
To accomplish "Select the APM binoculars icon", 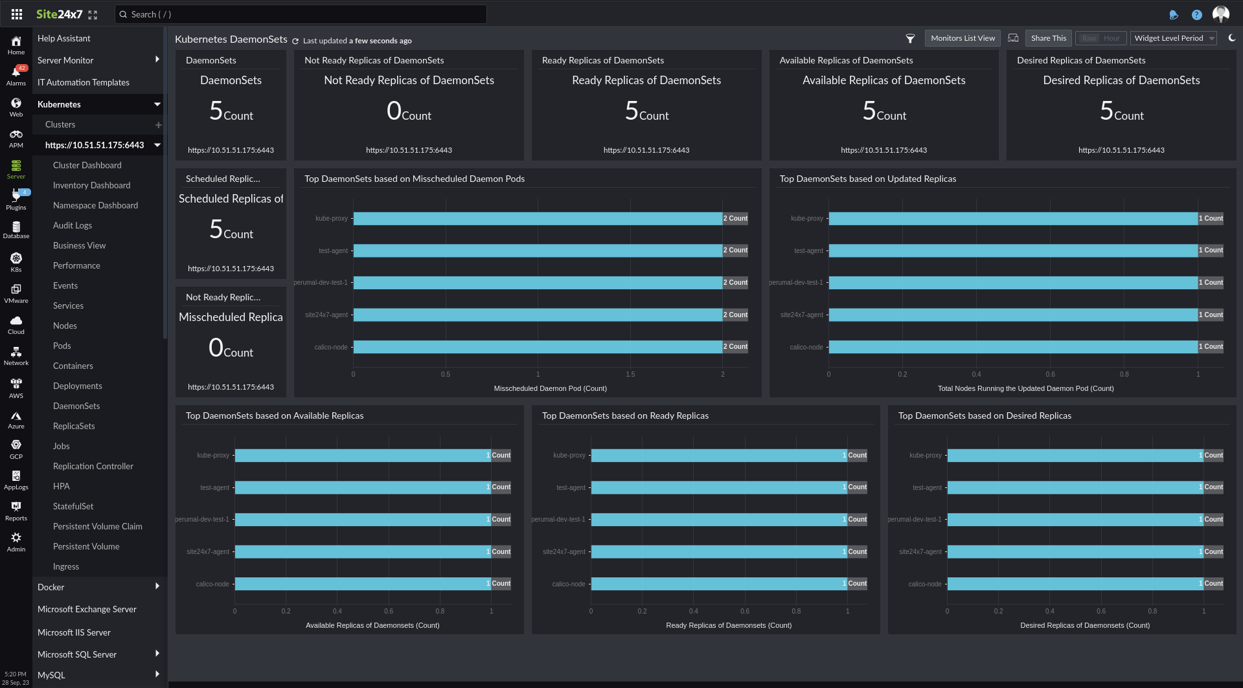I will coord(16,135).
